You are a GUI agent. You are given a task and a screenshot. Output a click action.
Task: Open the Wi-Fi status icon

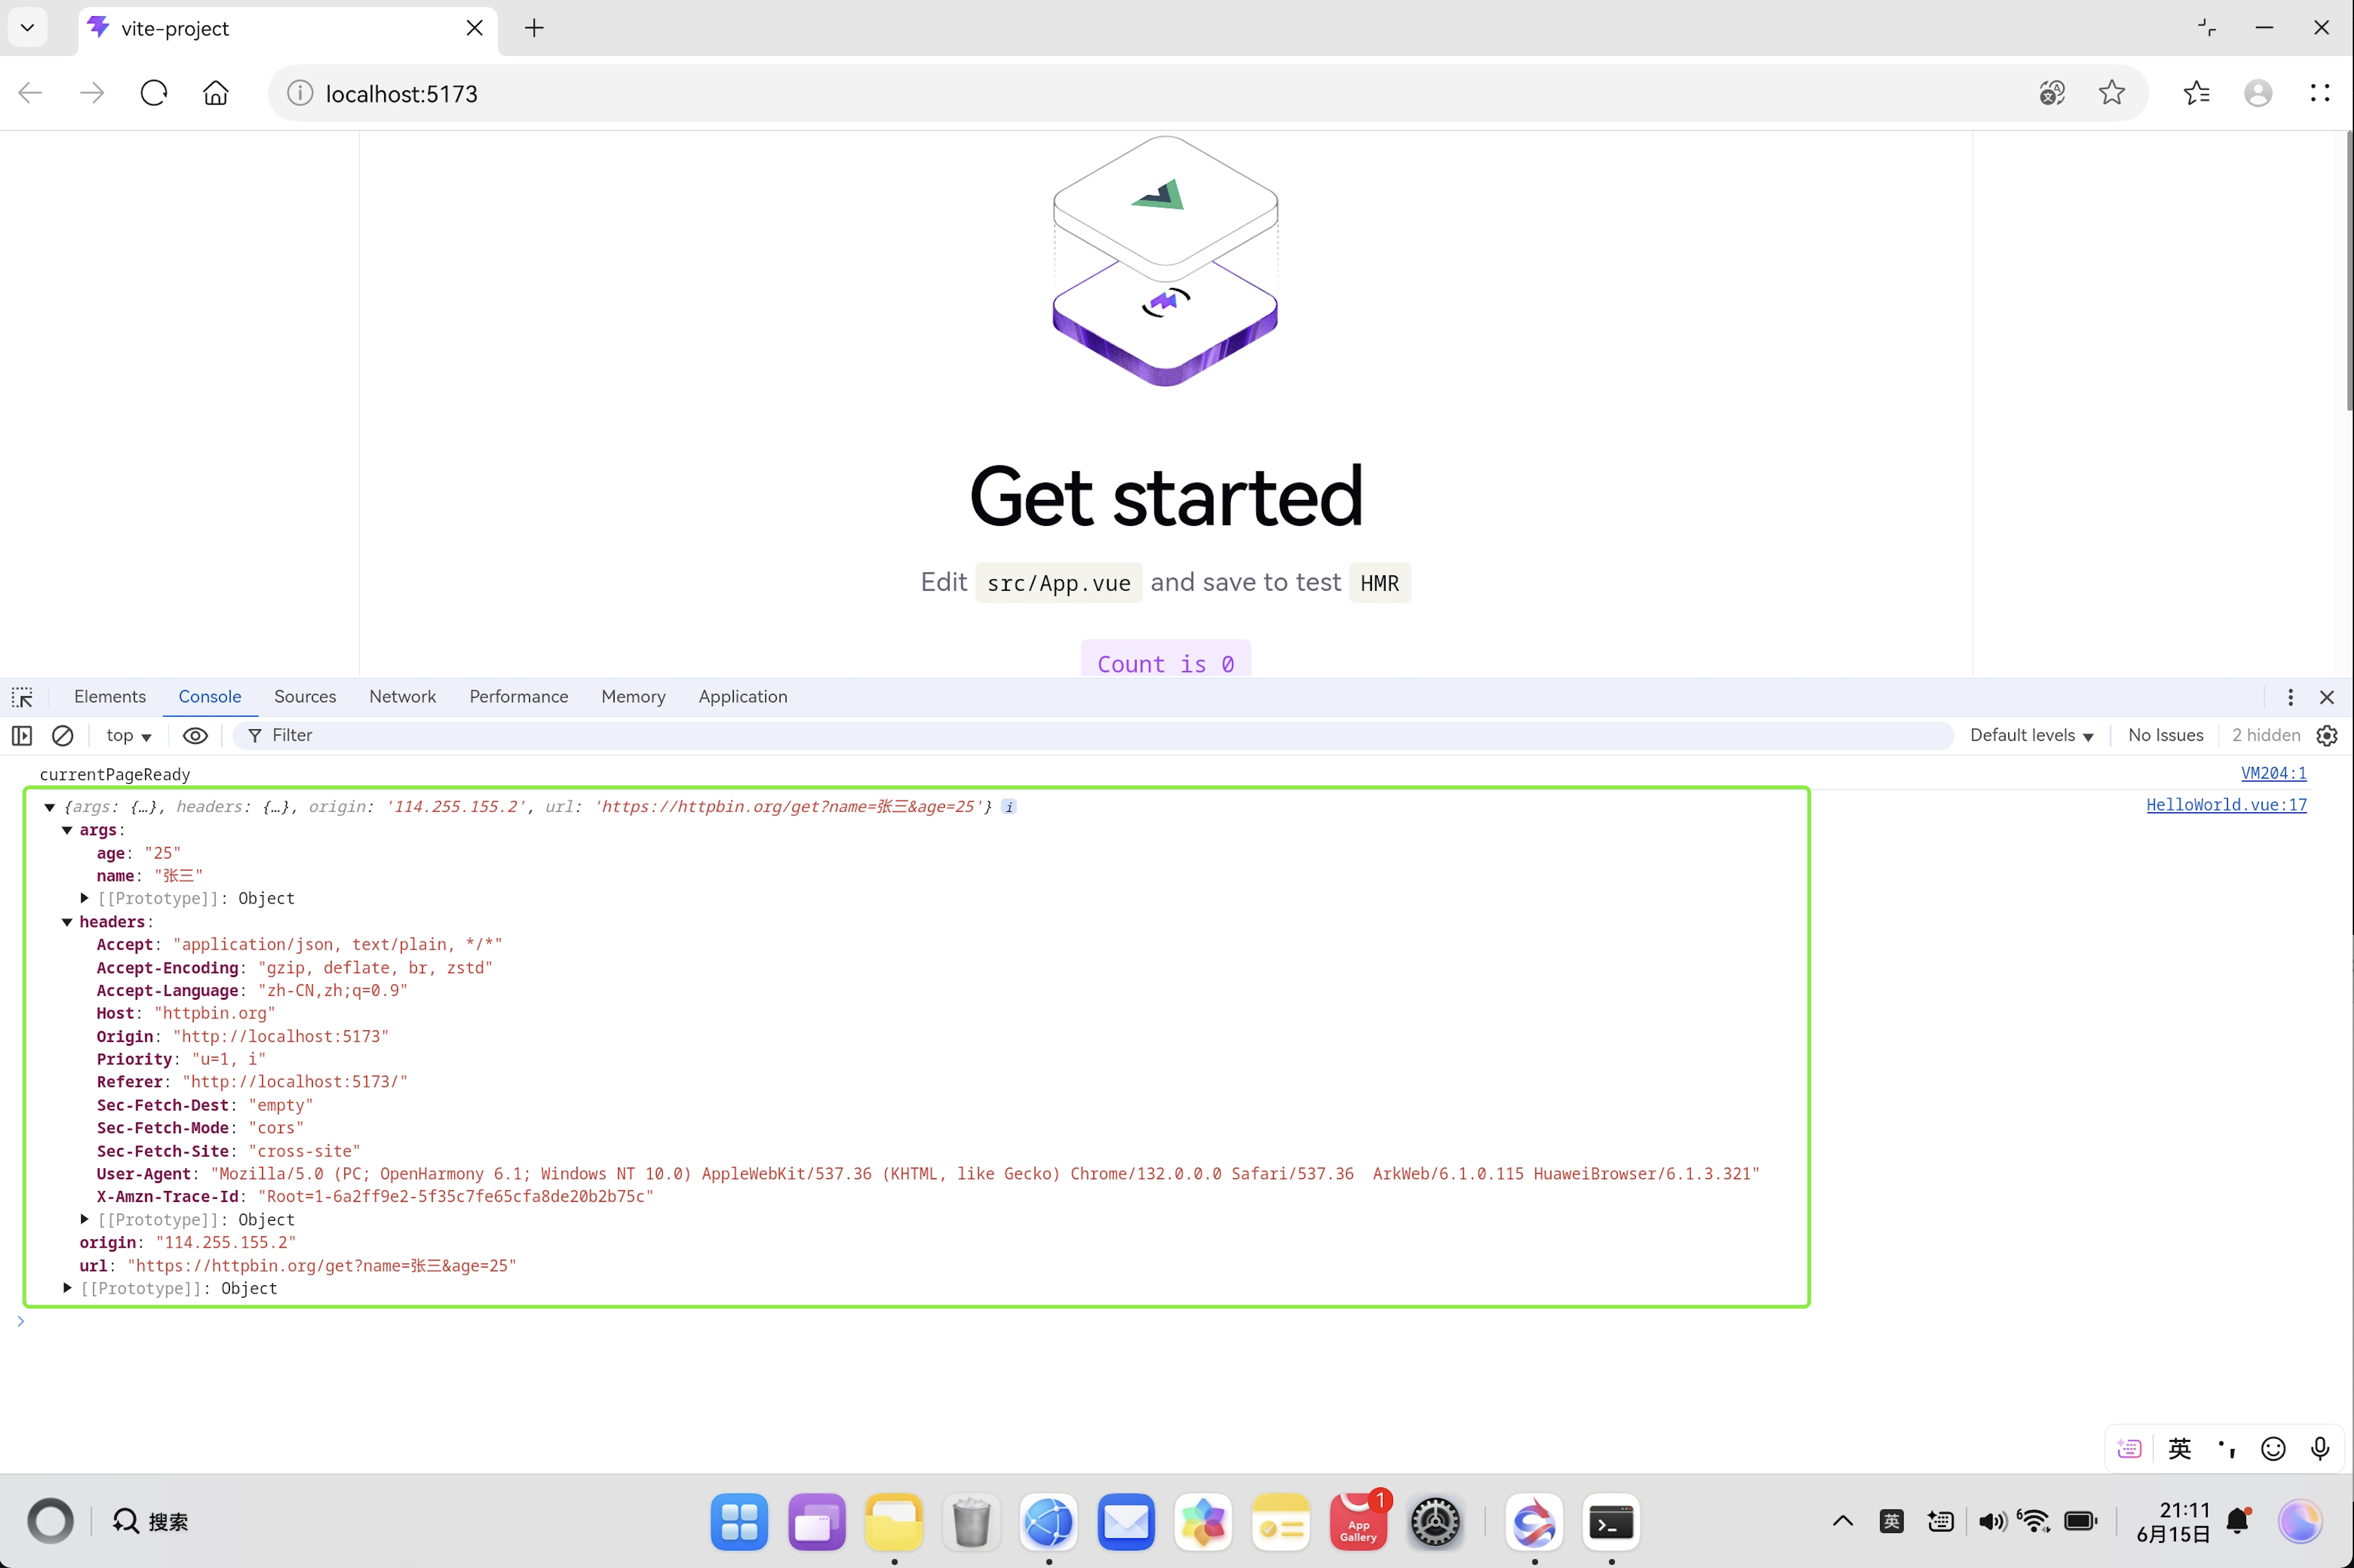coord(2034,1521)
